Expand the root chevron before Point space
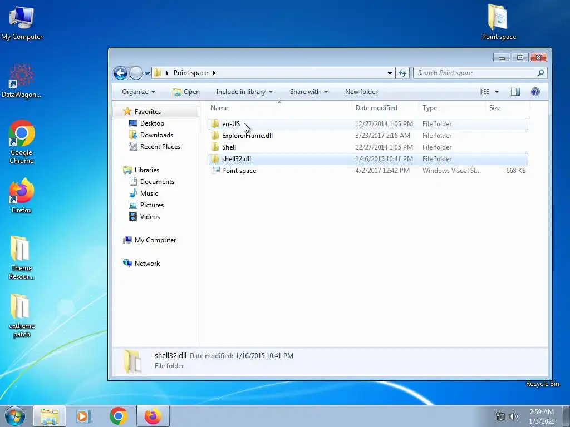This screenshot has height=427, width=570. pos(167,73)
